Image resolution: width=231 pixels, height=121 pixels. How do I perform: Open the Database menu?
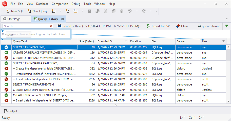[x=42, y=4]
